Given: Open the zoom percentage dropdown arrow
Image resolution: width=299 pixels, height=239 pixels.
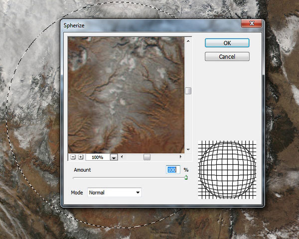Looking at the screenshot, I should point(114,158).
